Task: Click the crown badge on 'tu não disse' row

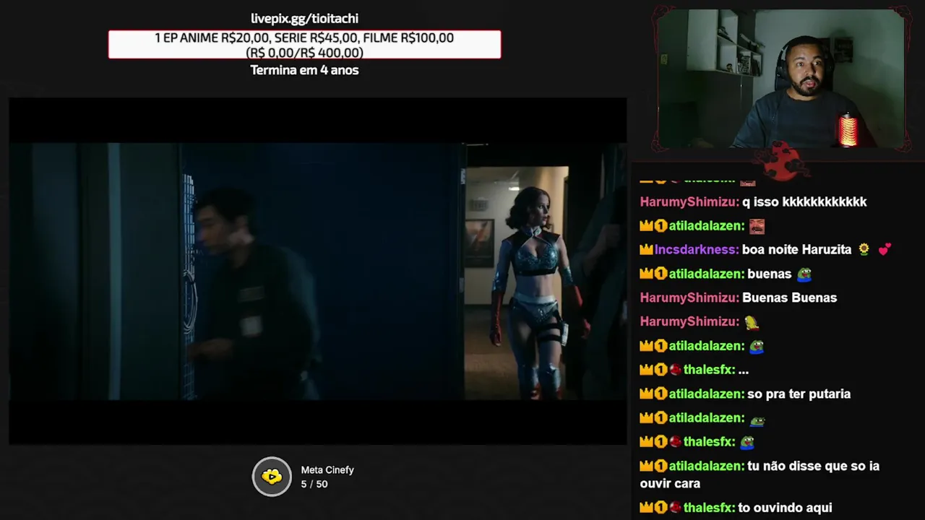Action: coord(646,466)
